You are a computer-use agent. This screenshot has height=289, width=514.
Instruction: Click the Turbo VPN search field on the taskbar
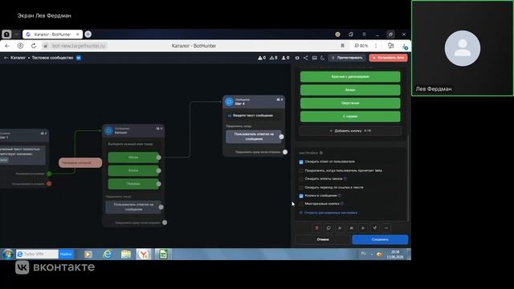38,254
